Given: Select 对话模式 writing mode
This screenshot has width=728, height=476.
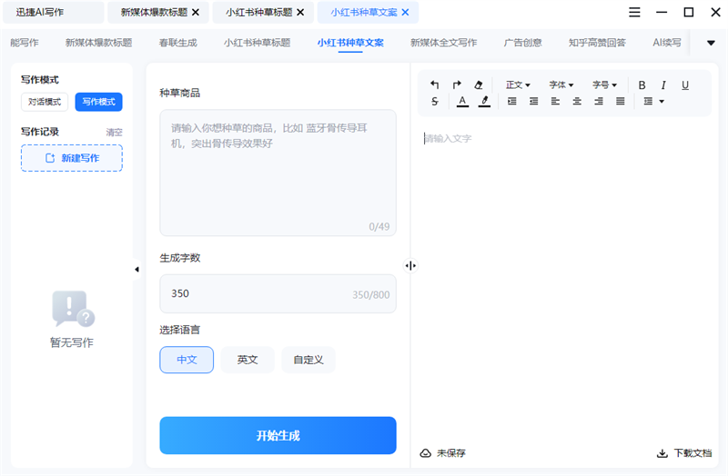Looking at the screenshot, I should 45,102.
